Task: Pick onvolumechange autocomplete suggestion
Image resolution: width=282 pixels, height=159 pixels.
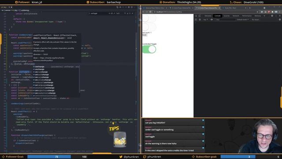Action: point(56,80)
